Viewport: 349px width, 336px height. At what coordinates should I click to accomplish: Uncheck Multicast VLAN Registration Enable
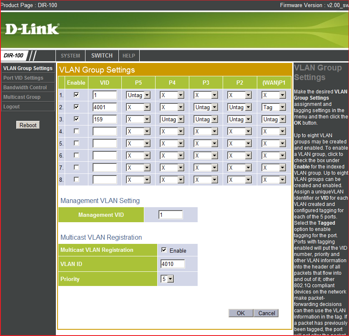pyautogui.click(x=164, y=250)
